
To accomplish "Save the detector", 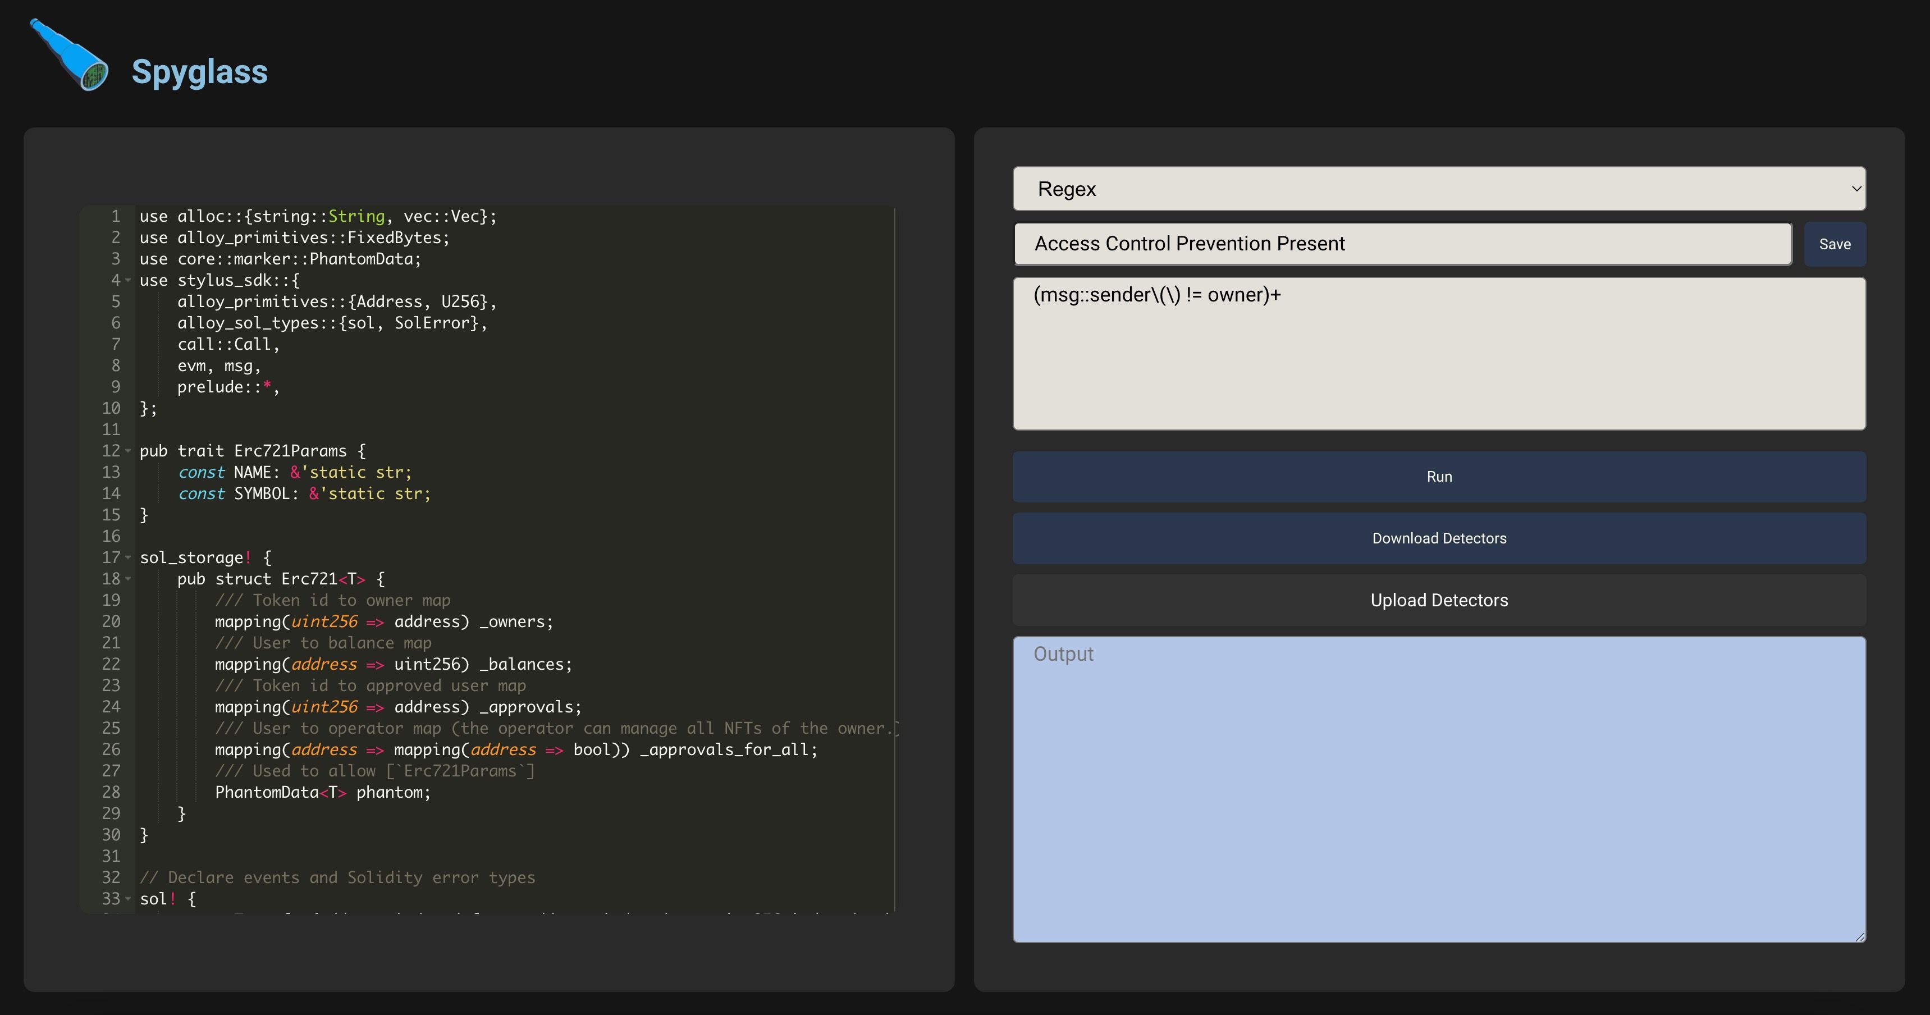I will point(1834,244).
